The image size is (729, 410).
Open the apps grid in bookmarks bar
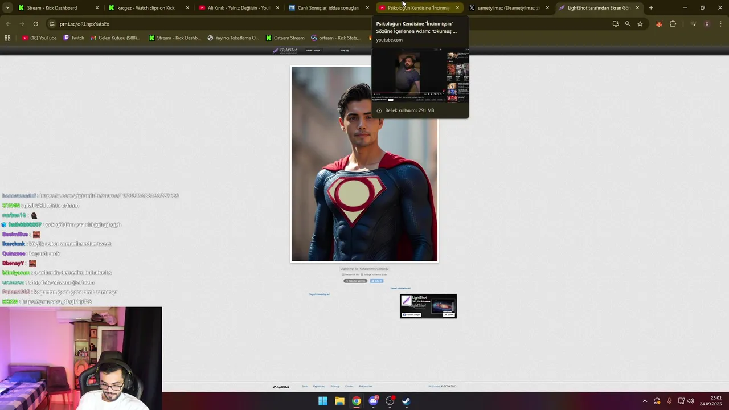[7, 38]
